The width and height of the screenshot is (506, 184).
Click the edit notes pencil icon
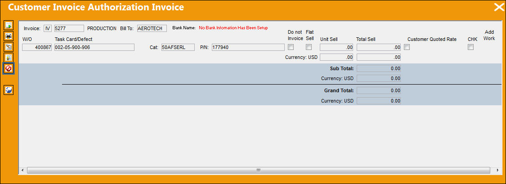click(9, 46)
